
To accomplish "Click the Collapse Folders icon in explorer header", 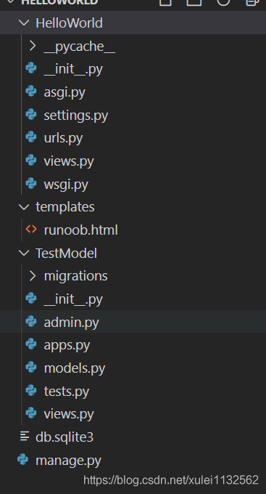I will coord(252,2).
